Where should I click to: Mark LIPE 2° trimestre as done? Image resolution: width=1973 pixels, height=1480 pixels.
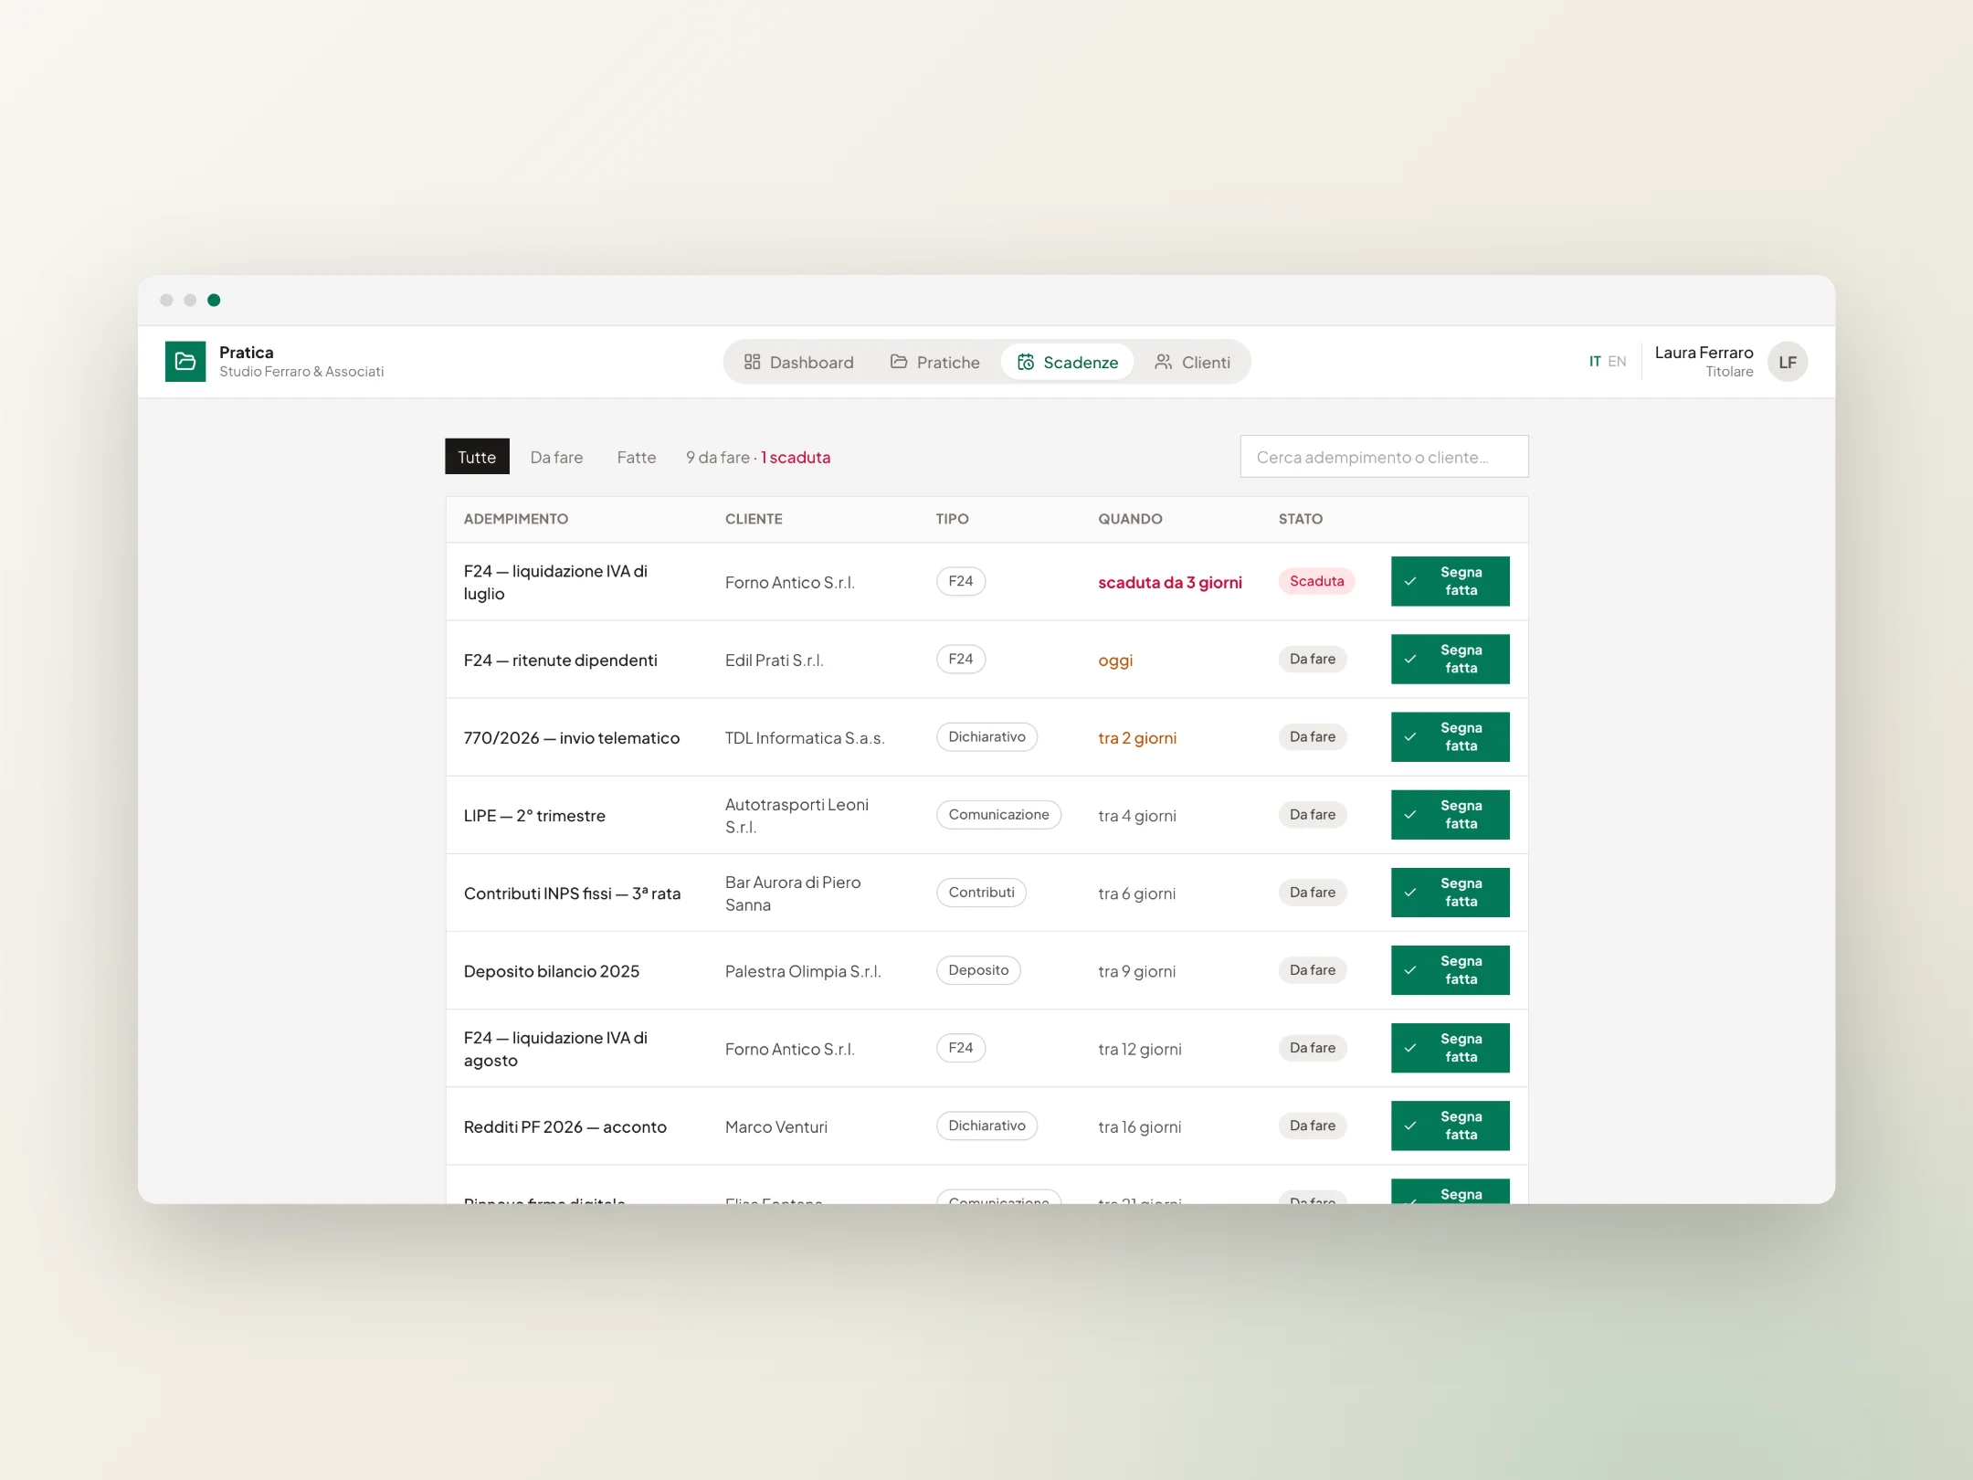[x=1450, y=814]
